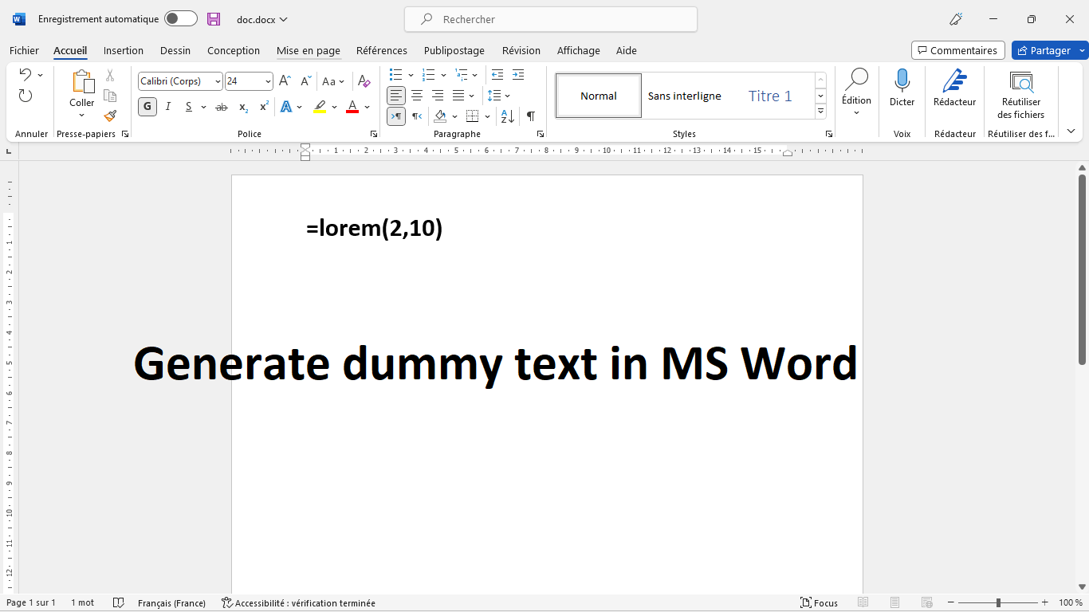Switch to the Insertion tab
Screen dimensions: 1089x612
coord(124,50)
